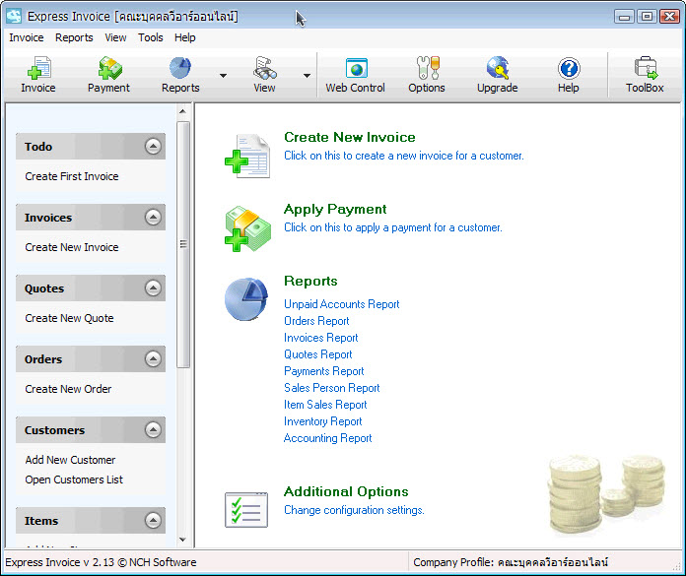Click 'Click on this to apply a payment' link

coord(393,227)
